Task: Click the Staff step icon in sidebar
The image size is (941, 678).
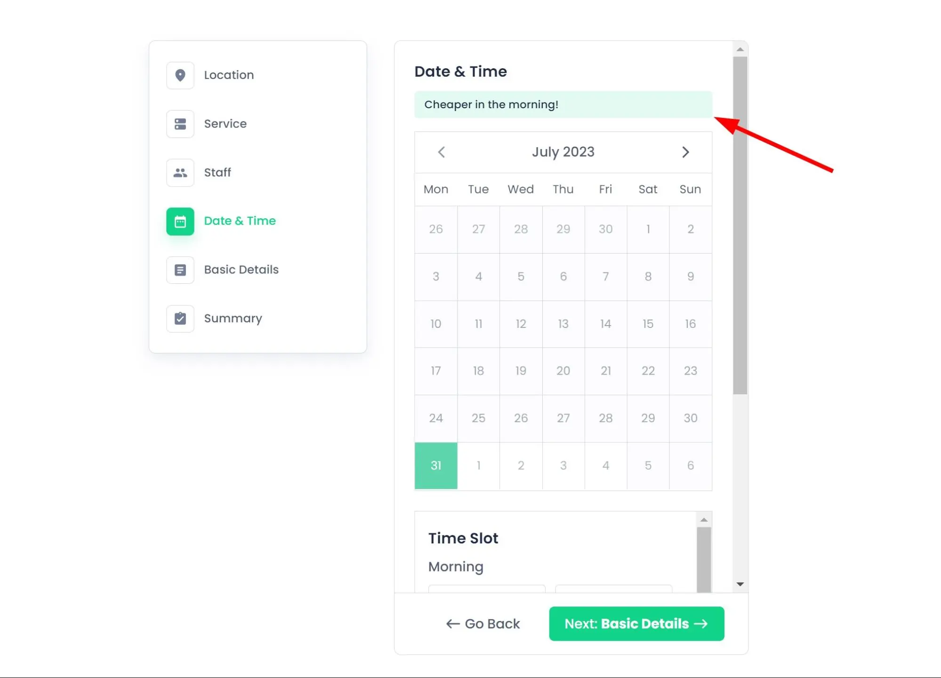Action: point(180,172)
